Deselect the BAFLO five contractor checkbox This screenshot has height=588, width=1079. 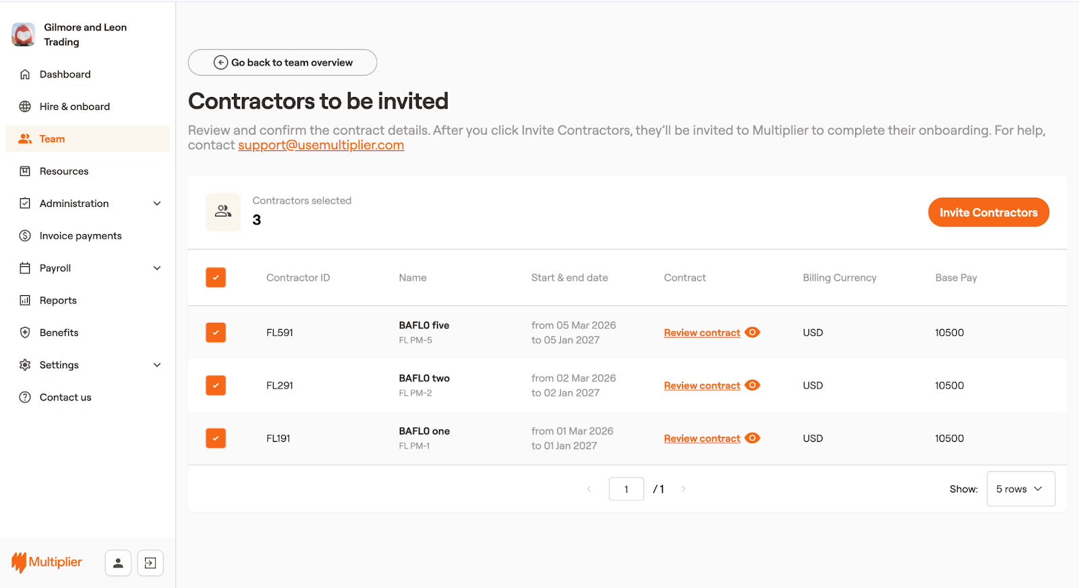[x=216, y=332]
